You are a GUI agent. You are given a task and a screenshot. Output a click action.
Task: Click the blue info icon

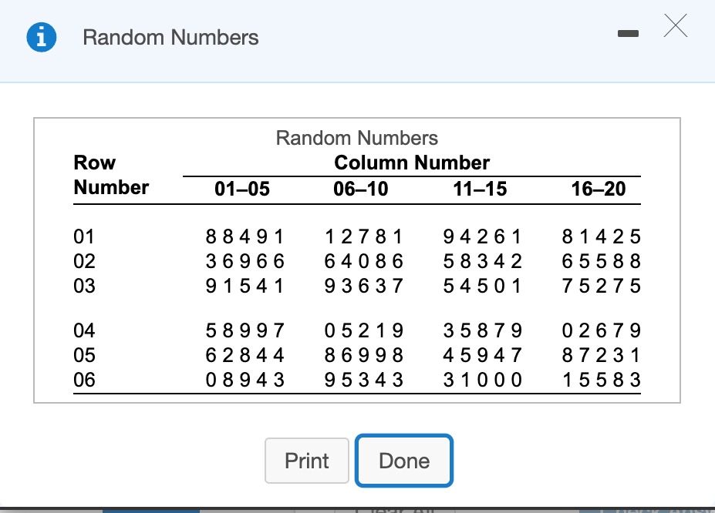pos(40,37)
